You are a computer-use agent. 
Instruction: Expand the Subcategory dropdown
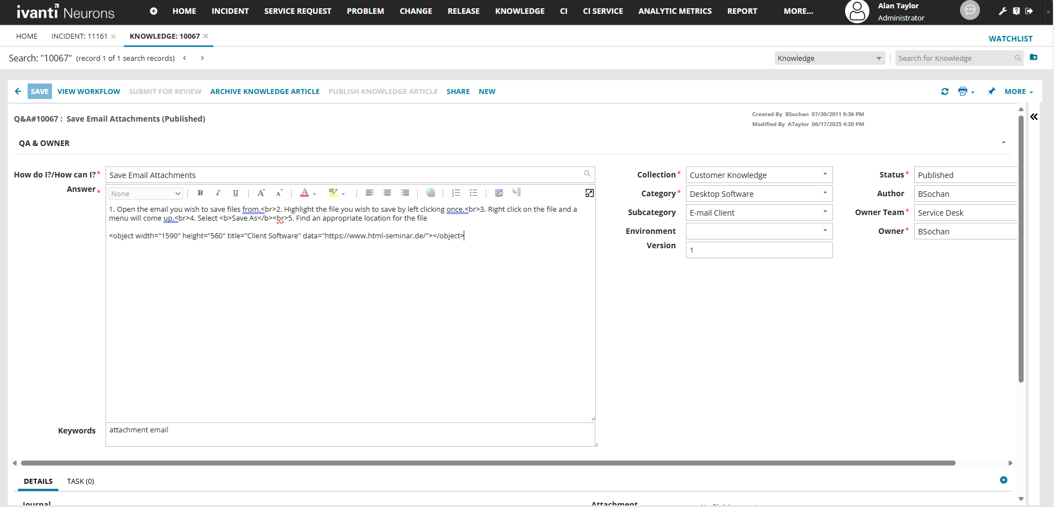tap(825, 212)
